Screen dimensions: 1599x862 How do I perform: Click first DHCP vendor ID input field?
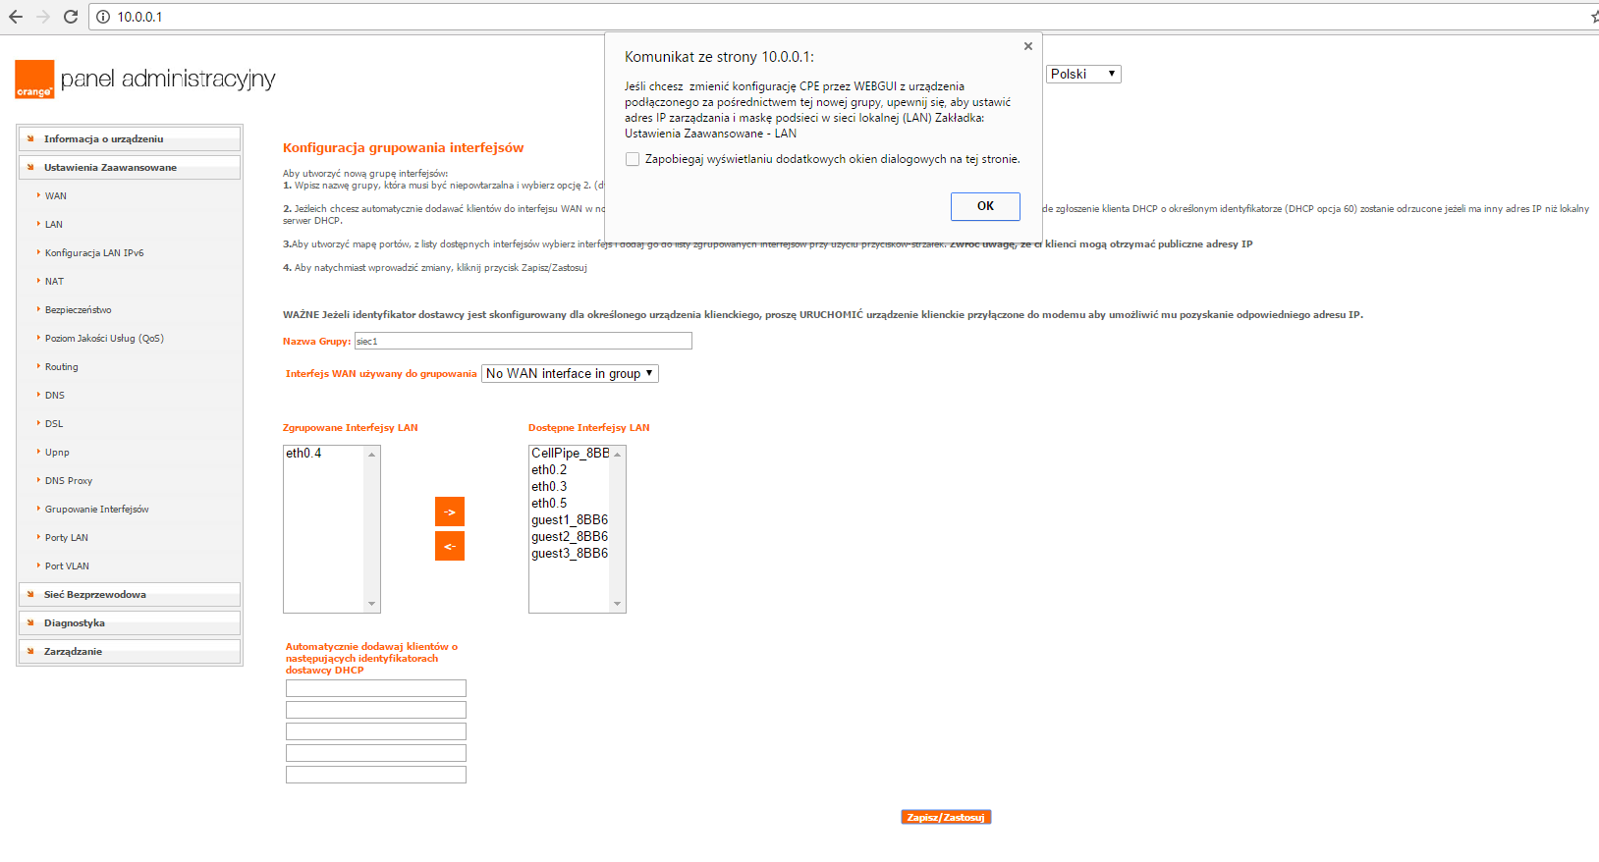(376, 688)
